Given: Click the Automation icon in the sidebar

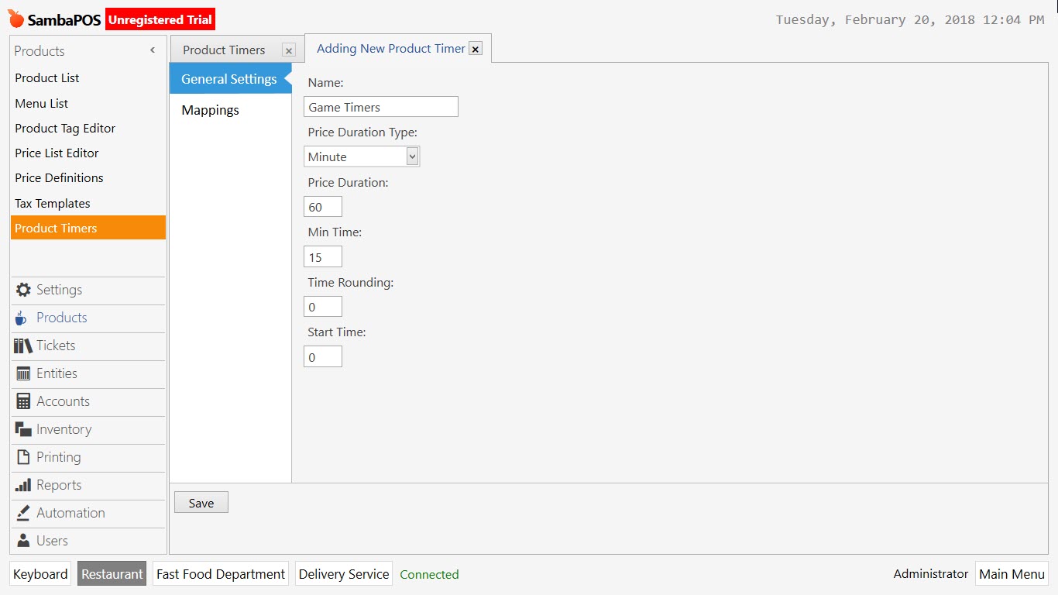Looking at the screenshot, I should pyautogui.click(x=23, y=513).
